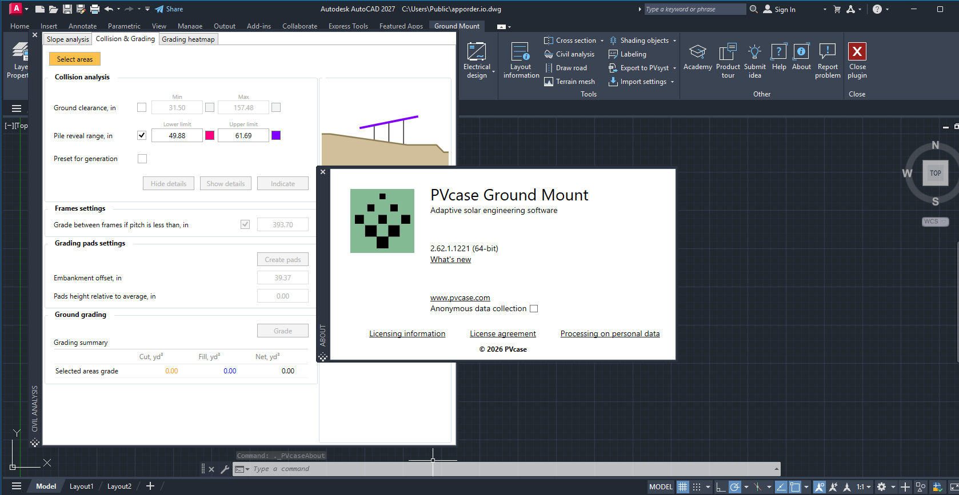Click the New drawing icon
The image size is (959, 495).
pyautogui.click(x=39, y=9)
